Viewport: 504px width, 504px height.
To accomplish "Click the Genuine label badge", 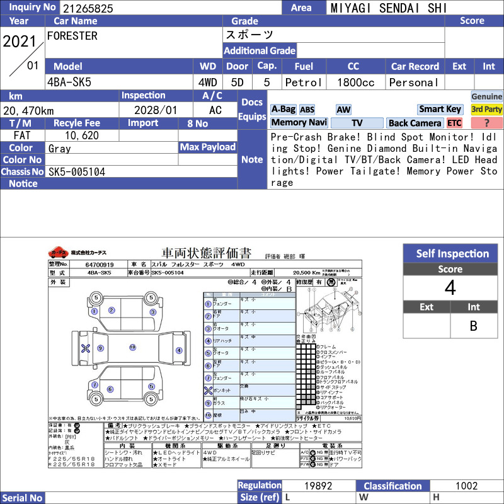I will tap(486, 96).
